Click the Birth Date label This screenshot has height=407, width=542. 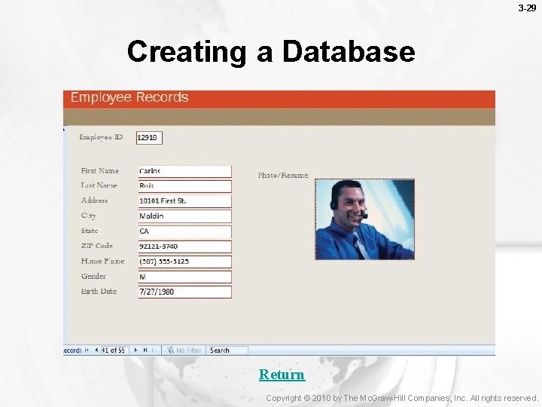(99, 292)
